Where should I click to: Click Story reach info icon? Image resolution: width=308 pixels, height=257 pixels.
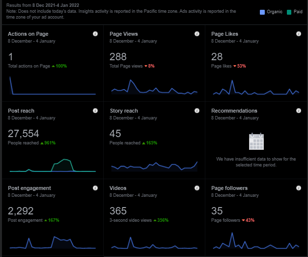[197, 111]
